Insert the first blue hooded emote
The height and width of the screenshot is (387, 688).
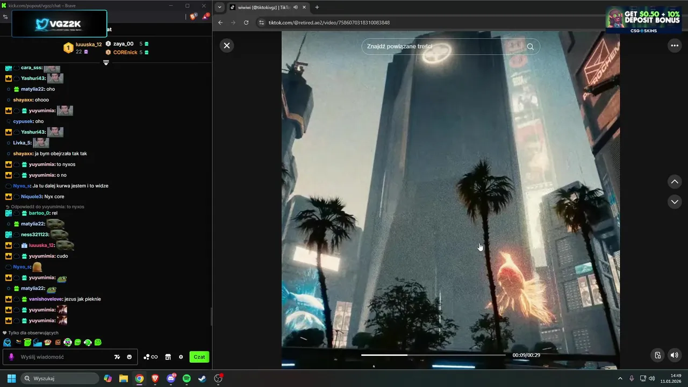pos(7,342)
